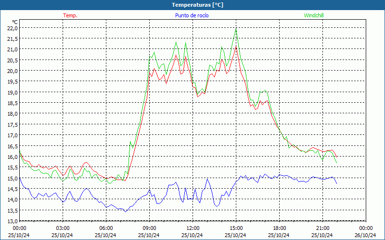385x240 pixels.
Task: Click the Windchill peak at 15:00
Action: pos(236,30)
